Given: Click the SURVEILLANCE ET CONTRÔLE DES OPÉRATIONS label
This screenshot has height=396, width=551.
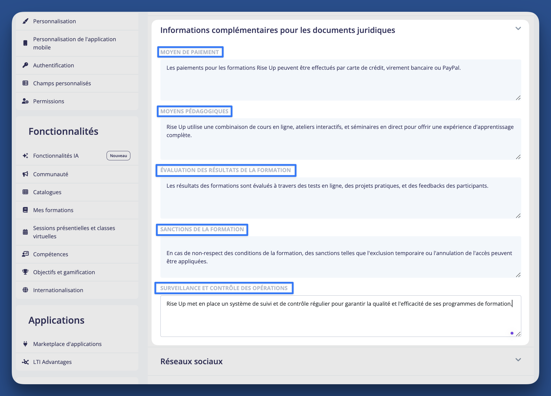Looking at the screenshot, I should click(224, 288).
